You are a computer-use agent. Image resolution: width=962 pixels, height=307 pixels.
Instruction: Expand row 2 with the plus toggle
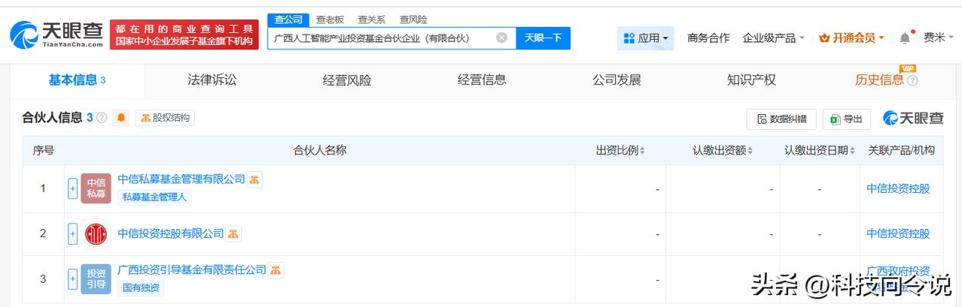[x=73, y=234]
